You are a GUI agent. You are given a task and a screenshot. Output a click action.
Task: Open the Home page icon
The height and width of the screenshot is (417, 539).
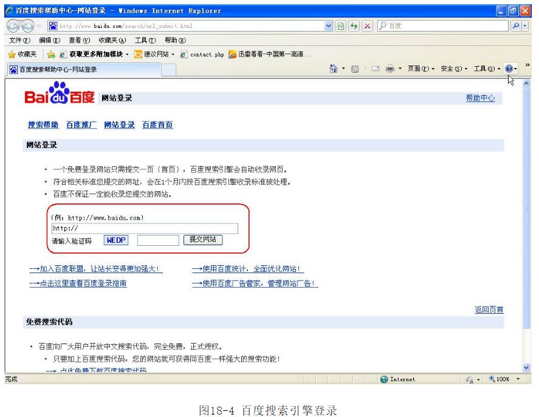(334, 69)
